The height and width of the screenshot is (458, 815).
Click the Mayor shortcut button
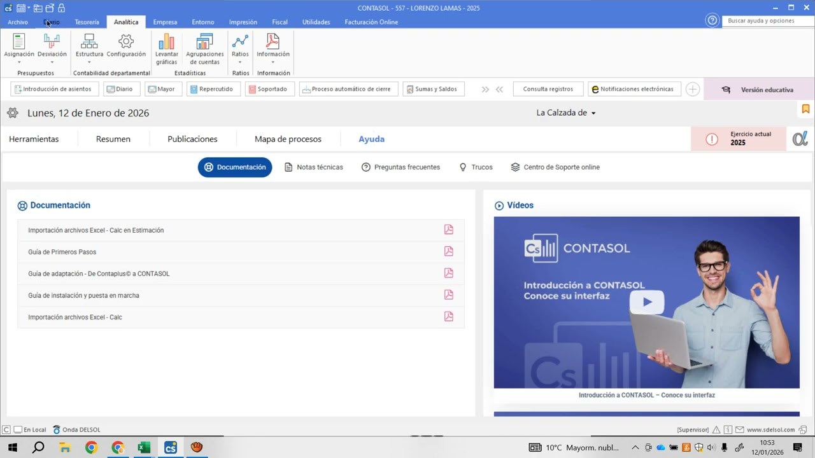pyautogui.click(x=163, y=89)
